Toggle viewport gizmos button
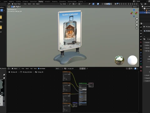The height and width of the screenshot is (113, 150). click(93, 4)
